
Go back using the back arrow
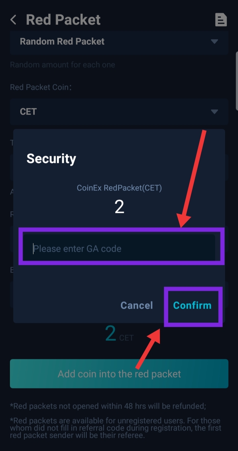pyautogui.click(x=13, y=20)
